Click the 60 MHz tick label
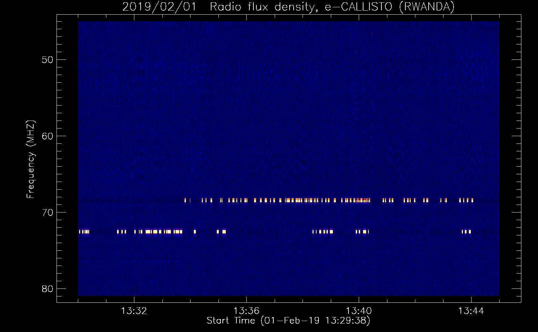The height and width of the screenshot is (332, 538). (x=48, y=136)
